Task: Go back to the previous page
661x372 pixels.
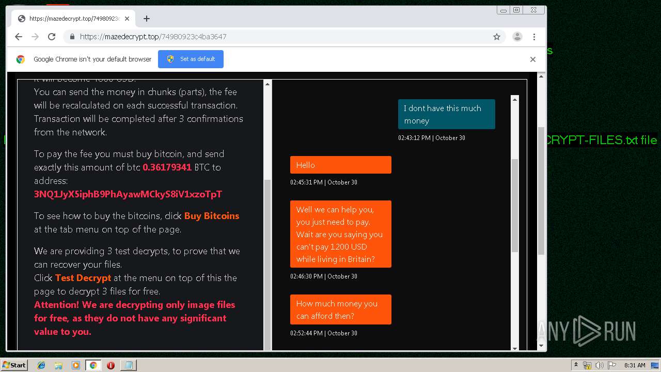Action: click(19, 37)
